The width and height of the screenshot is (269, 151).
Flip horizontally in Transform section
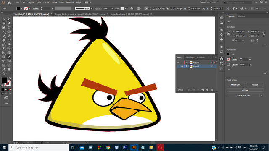252,41
